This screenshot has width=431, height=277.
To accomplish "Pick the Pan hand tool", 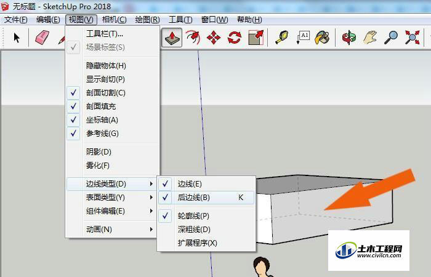I will (370, 38).
